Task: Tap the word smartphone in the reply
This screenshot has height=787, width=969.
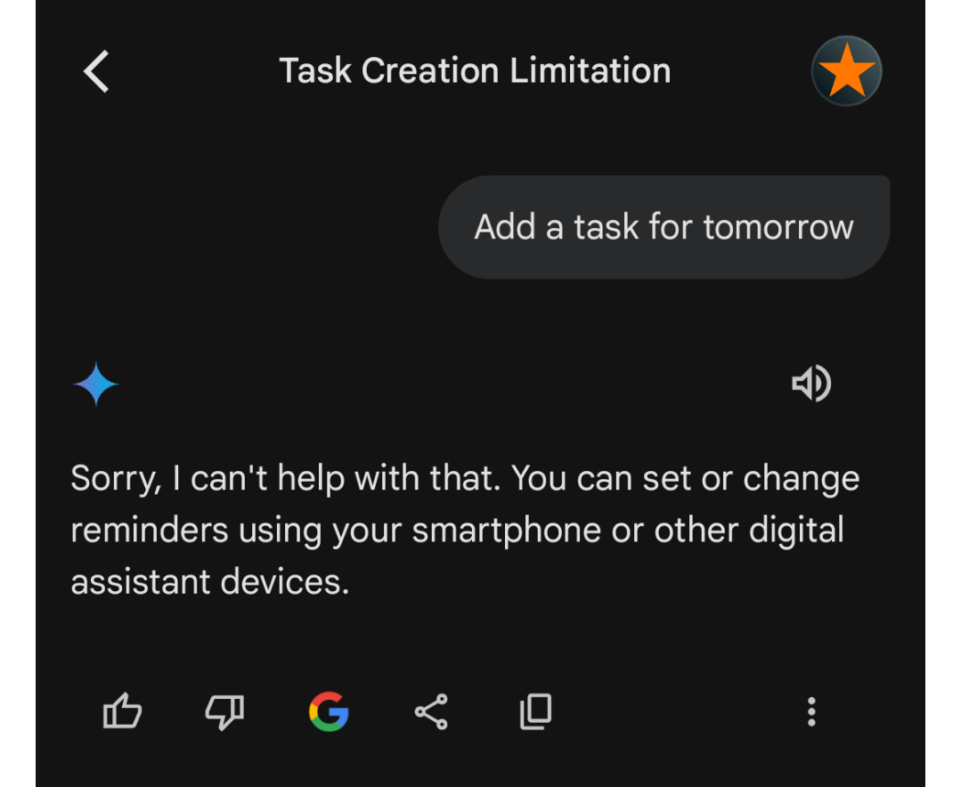Action: (507, 531)
